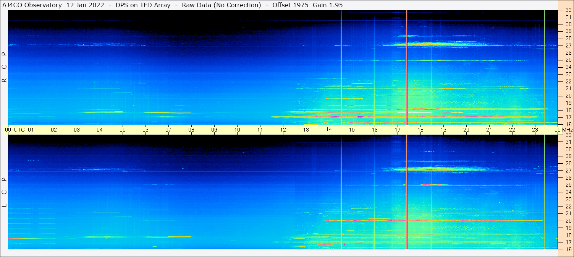Image resolution: width=574 pixels, height=257 pixels.
Task: Select hour 12 on time axis
Action: [x=283, y=130]
